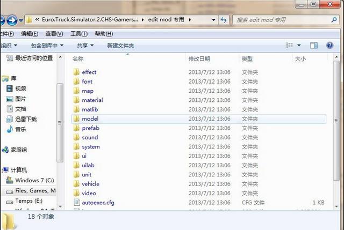Click the forward navigation arrow button

[x=12, y=20]
